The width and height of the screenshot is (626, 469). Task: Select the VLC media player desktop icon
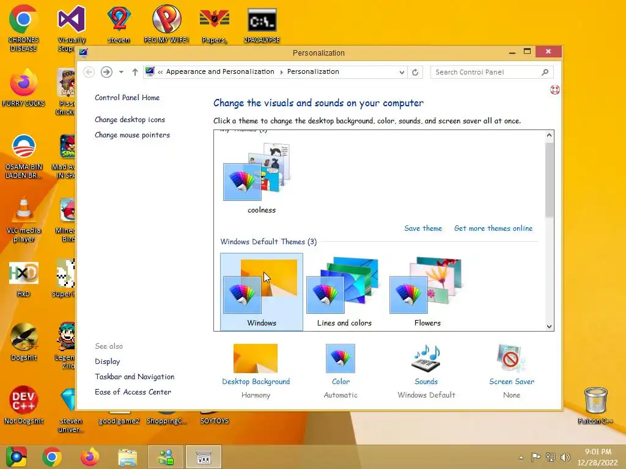(x=23, y=219)
